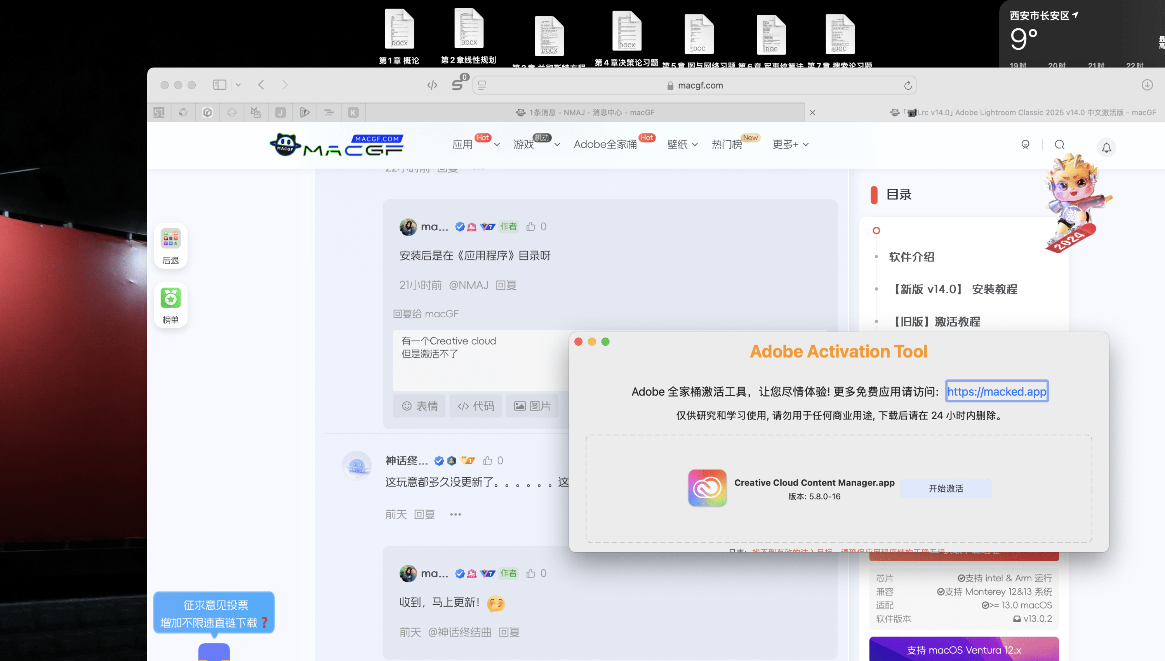The image size is (1165, 661).
Task: Open the https://macked.app link
Action: (996, 391)
